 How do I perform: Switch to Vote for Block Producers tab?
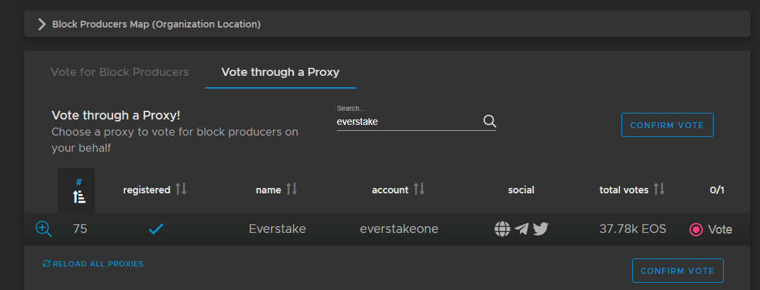(120, 72)
